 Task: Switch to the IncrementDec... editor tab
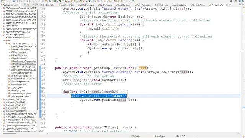tap(66, 5)
